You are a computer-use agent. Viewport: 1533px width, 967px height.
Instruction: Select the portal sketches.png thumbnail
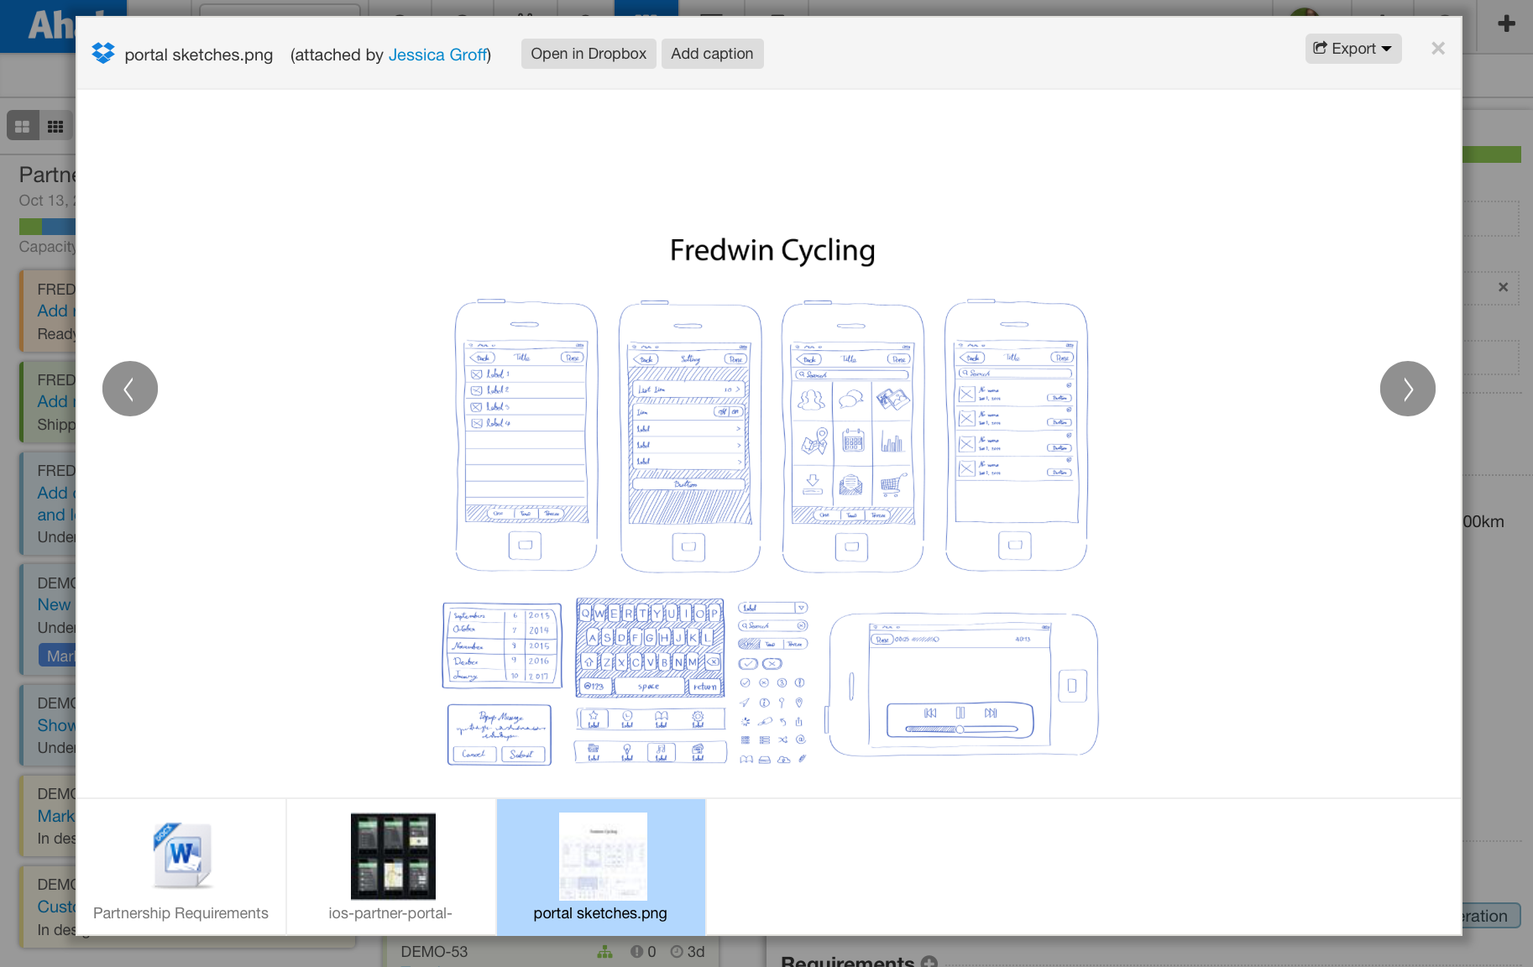[601, 867]
